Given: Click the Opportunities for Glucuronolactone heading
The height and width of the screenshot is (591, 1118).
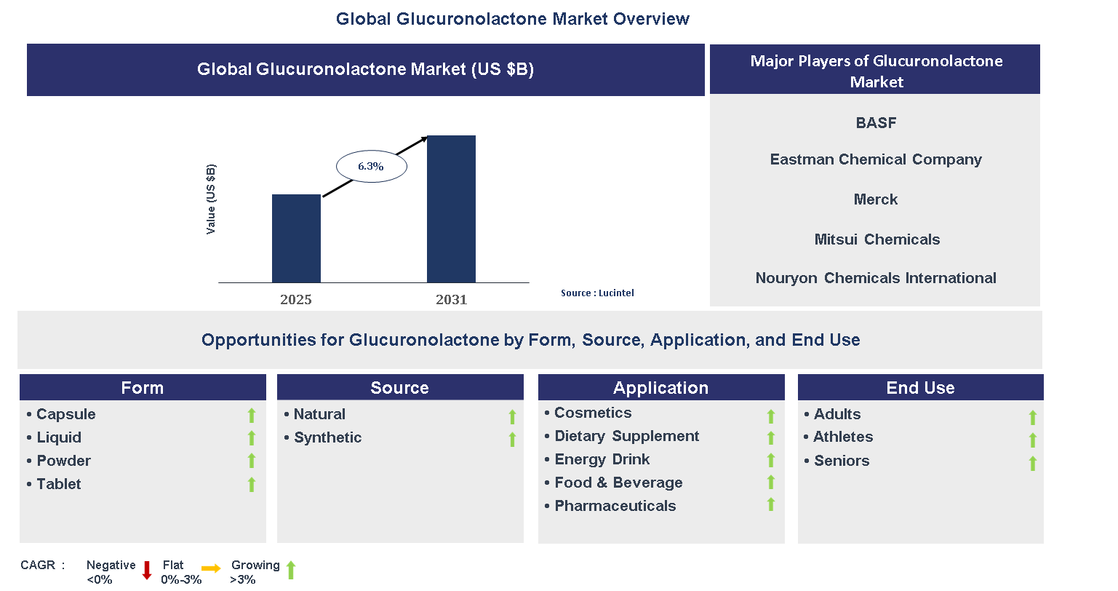Looking at the screenshot, I should coord(531,340).
